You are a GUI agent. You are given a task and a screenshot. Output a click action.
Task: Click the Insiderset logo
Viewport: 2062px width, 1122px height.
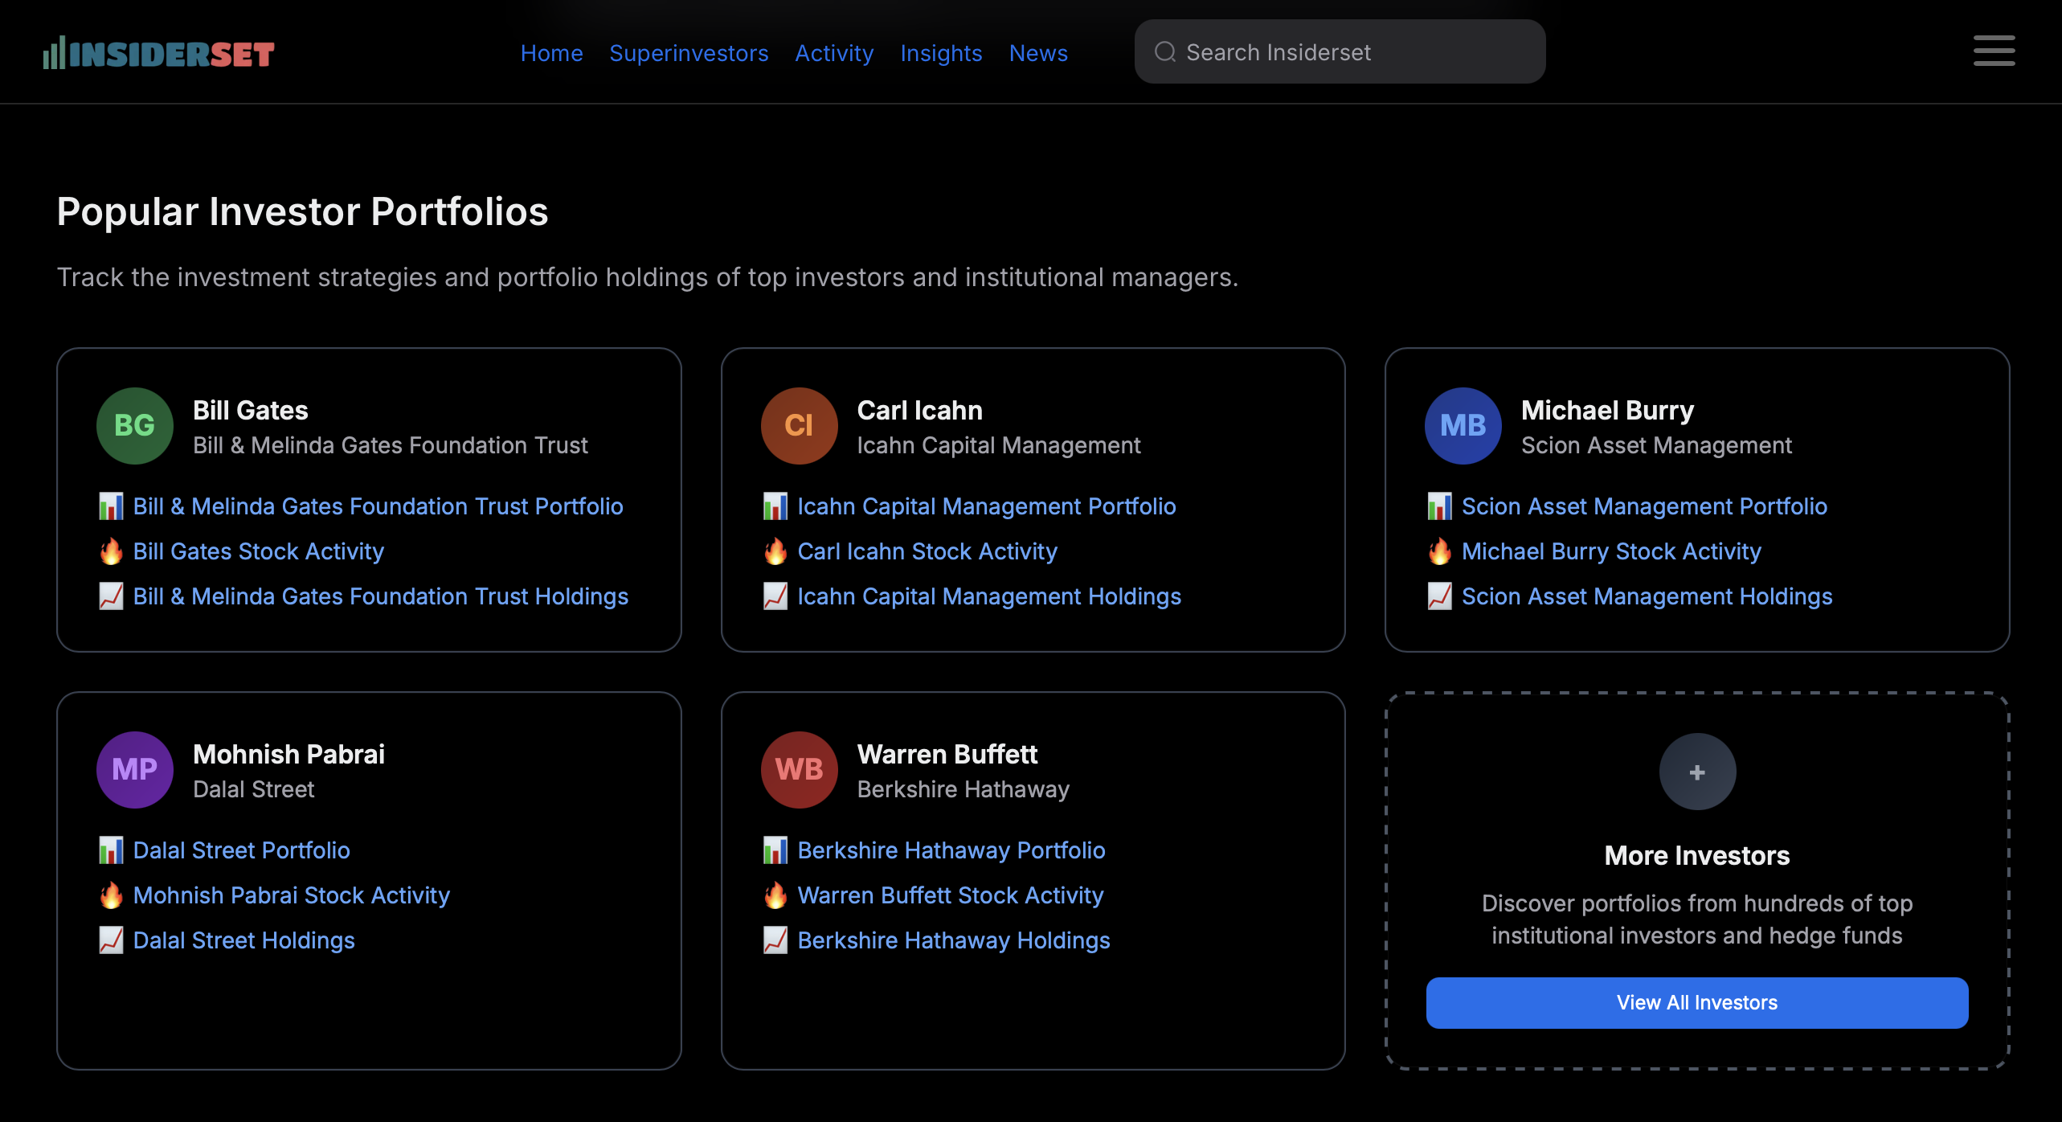158,51
